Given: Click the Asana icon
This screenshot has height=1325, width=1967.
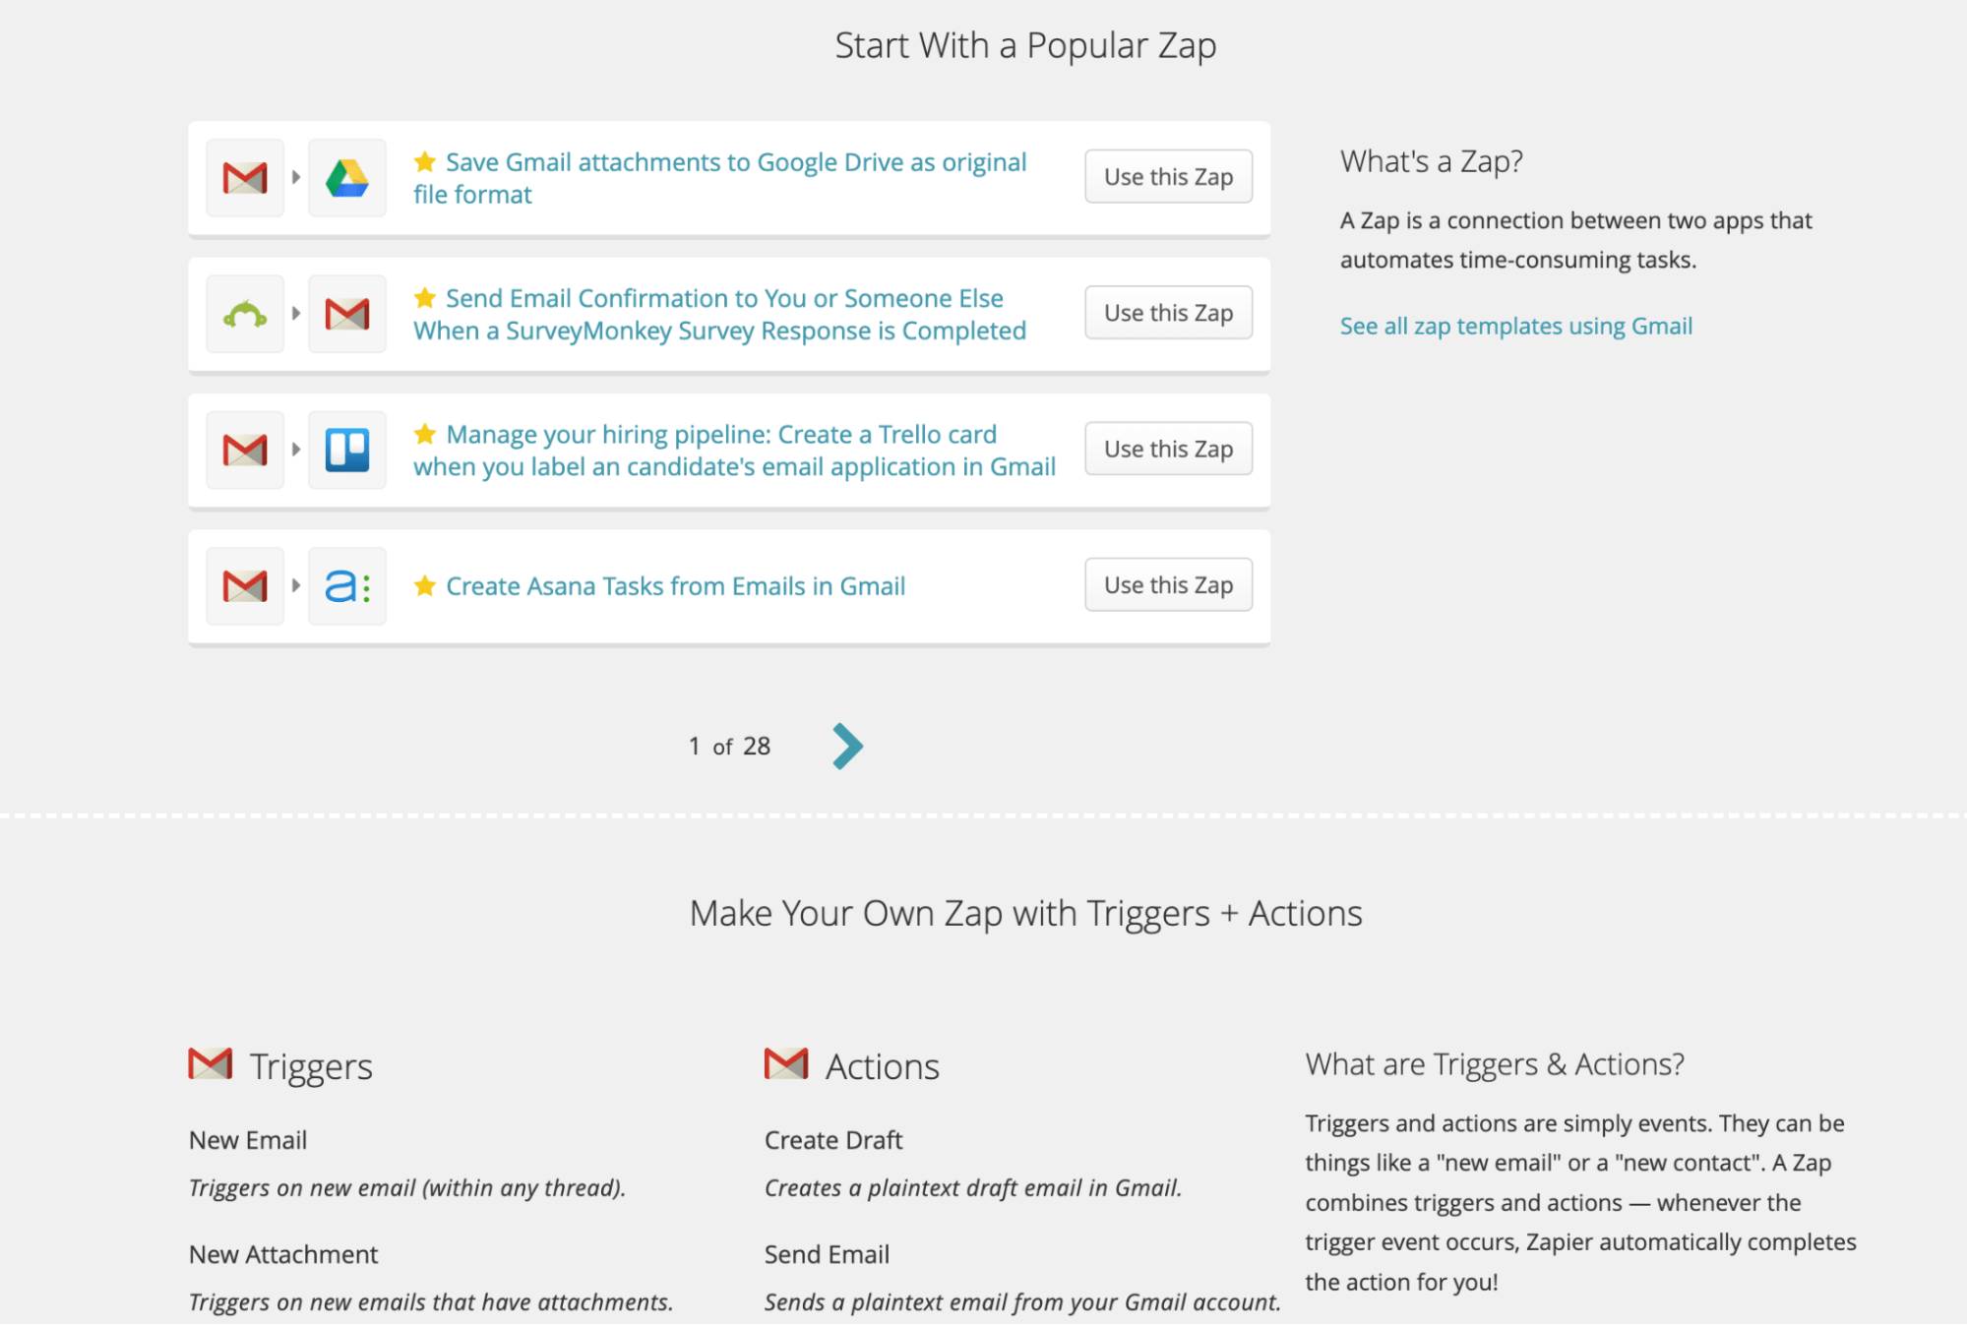Looking at the screenshot, I should (x=346, y=585).
